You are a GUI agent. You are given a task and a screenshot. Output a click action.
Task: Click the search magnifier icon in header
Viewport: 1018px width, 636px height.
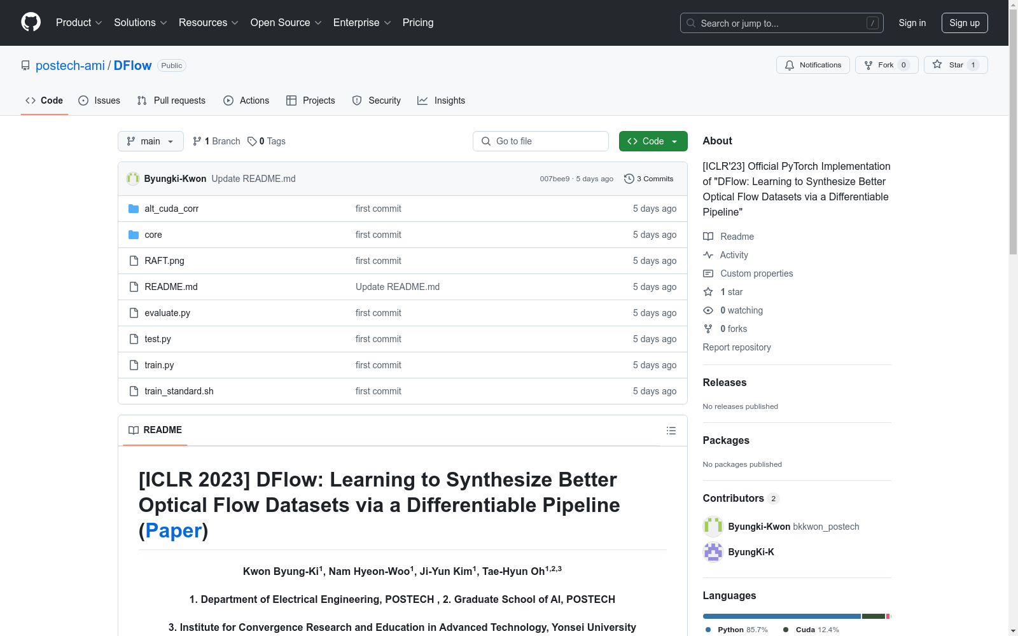[x=691, y=23]
